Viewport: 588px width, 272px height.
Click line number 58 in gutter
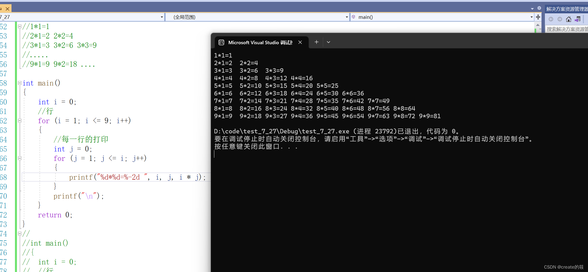click(x=4, y=83)
